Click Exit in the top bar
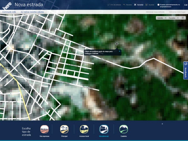The image size is (188, 141). pyautogui.click(x=185, y=5)
